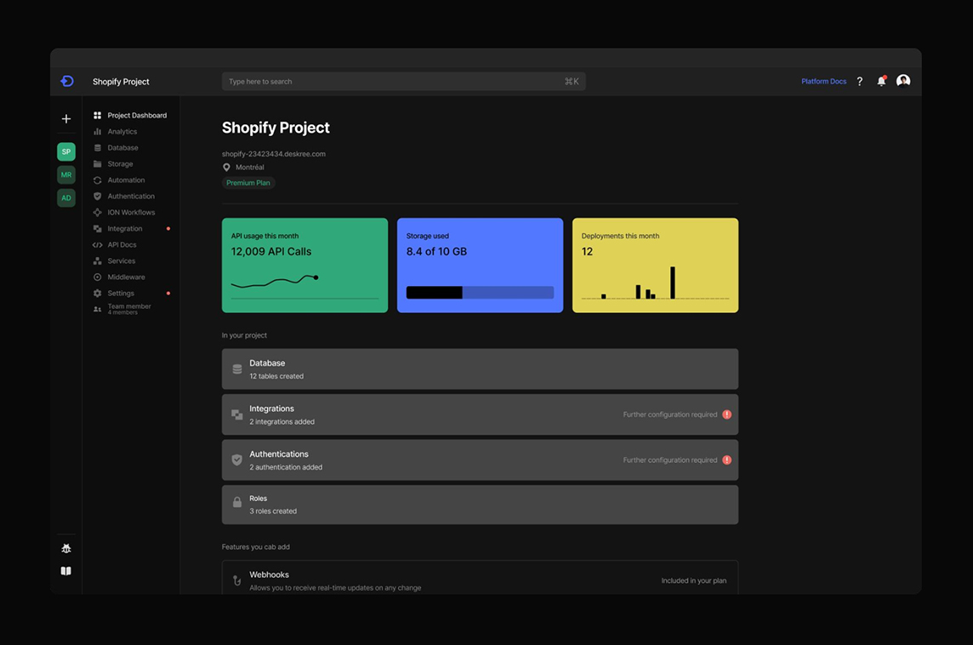Click the ION Workflows icon
Screen dimensions: 973x645
98,213
